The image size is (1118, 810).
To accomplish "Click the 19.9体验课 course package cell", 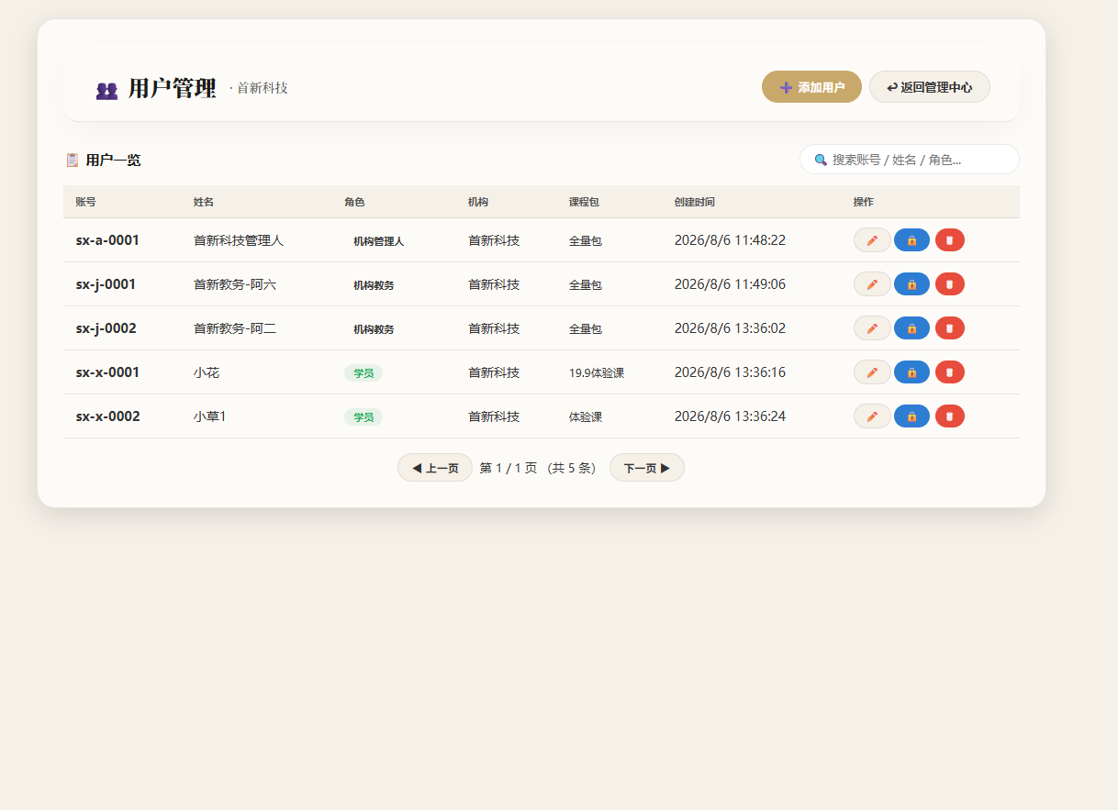I will click(x=597, y=373).
